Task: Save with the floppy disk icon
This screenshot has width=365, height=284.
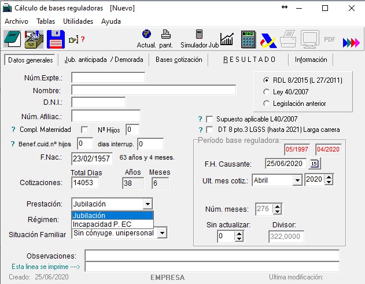Action: 56,39
